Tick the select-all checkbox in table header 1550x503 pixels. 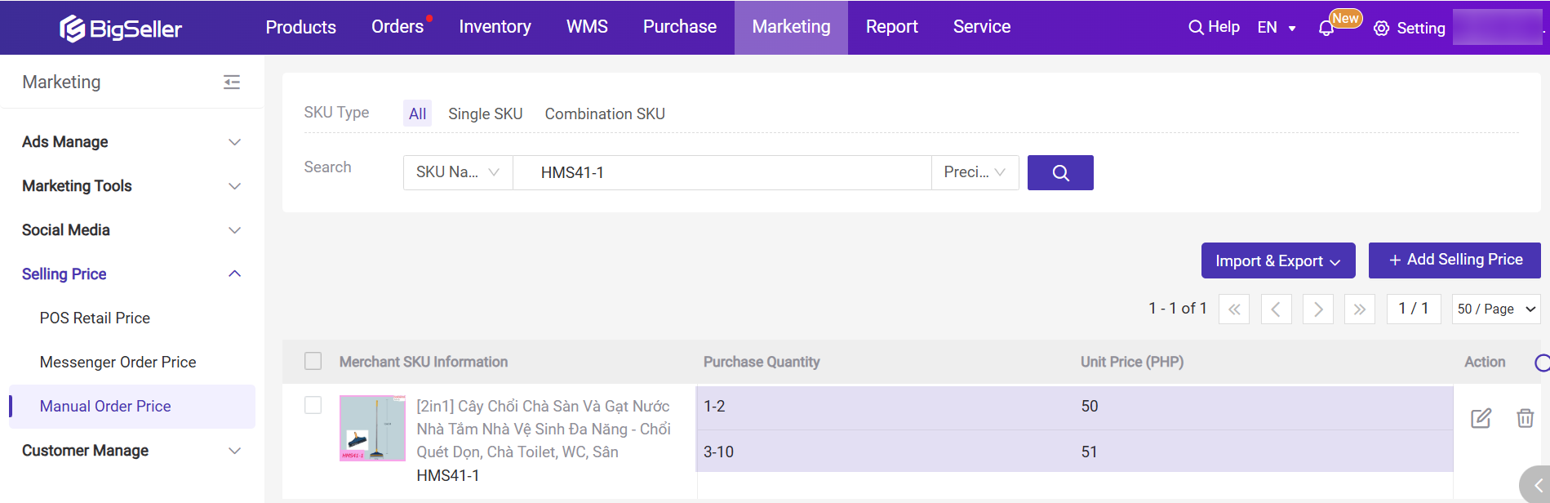(x=313, y=361)
